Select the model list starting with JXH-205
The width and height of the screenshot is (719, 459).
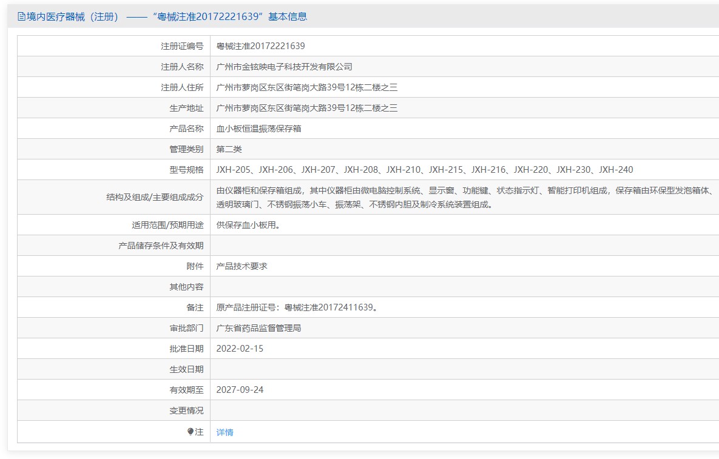425,170
